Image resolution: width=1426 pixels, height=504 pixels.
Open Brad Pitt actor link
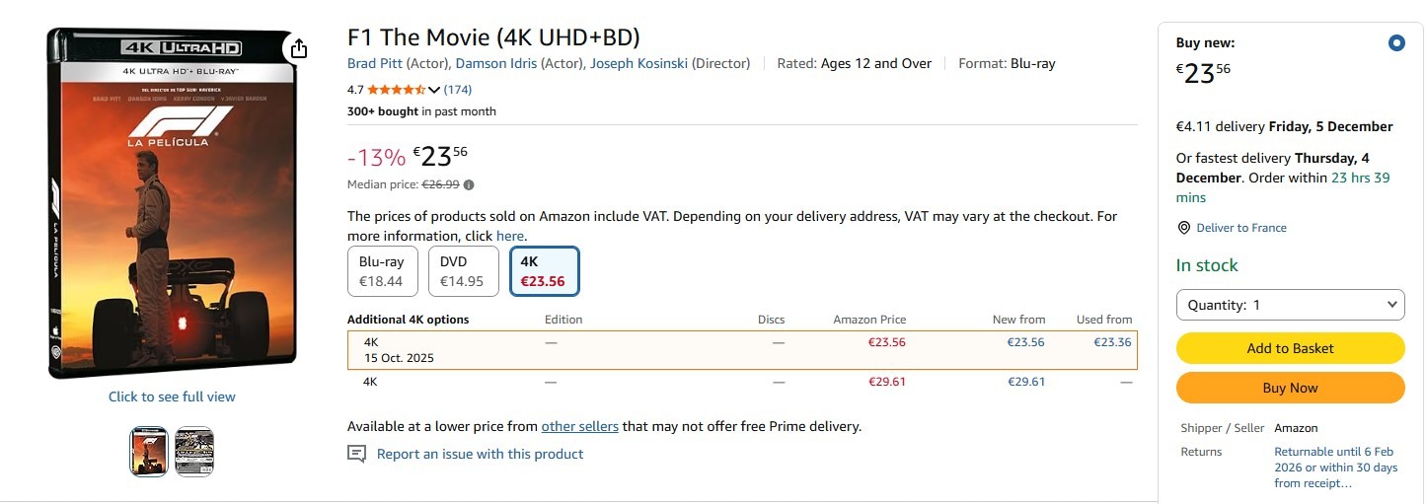click(x=374, y=63)
